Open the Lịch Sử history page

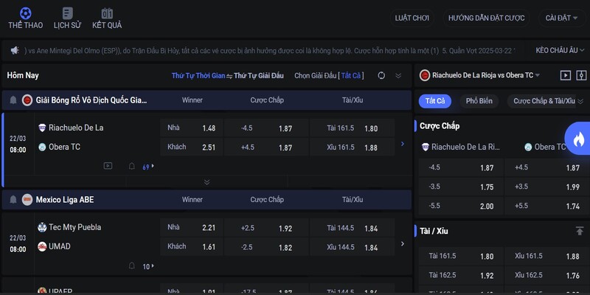(x=67, y=18)
